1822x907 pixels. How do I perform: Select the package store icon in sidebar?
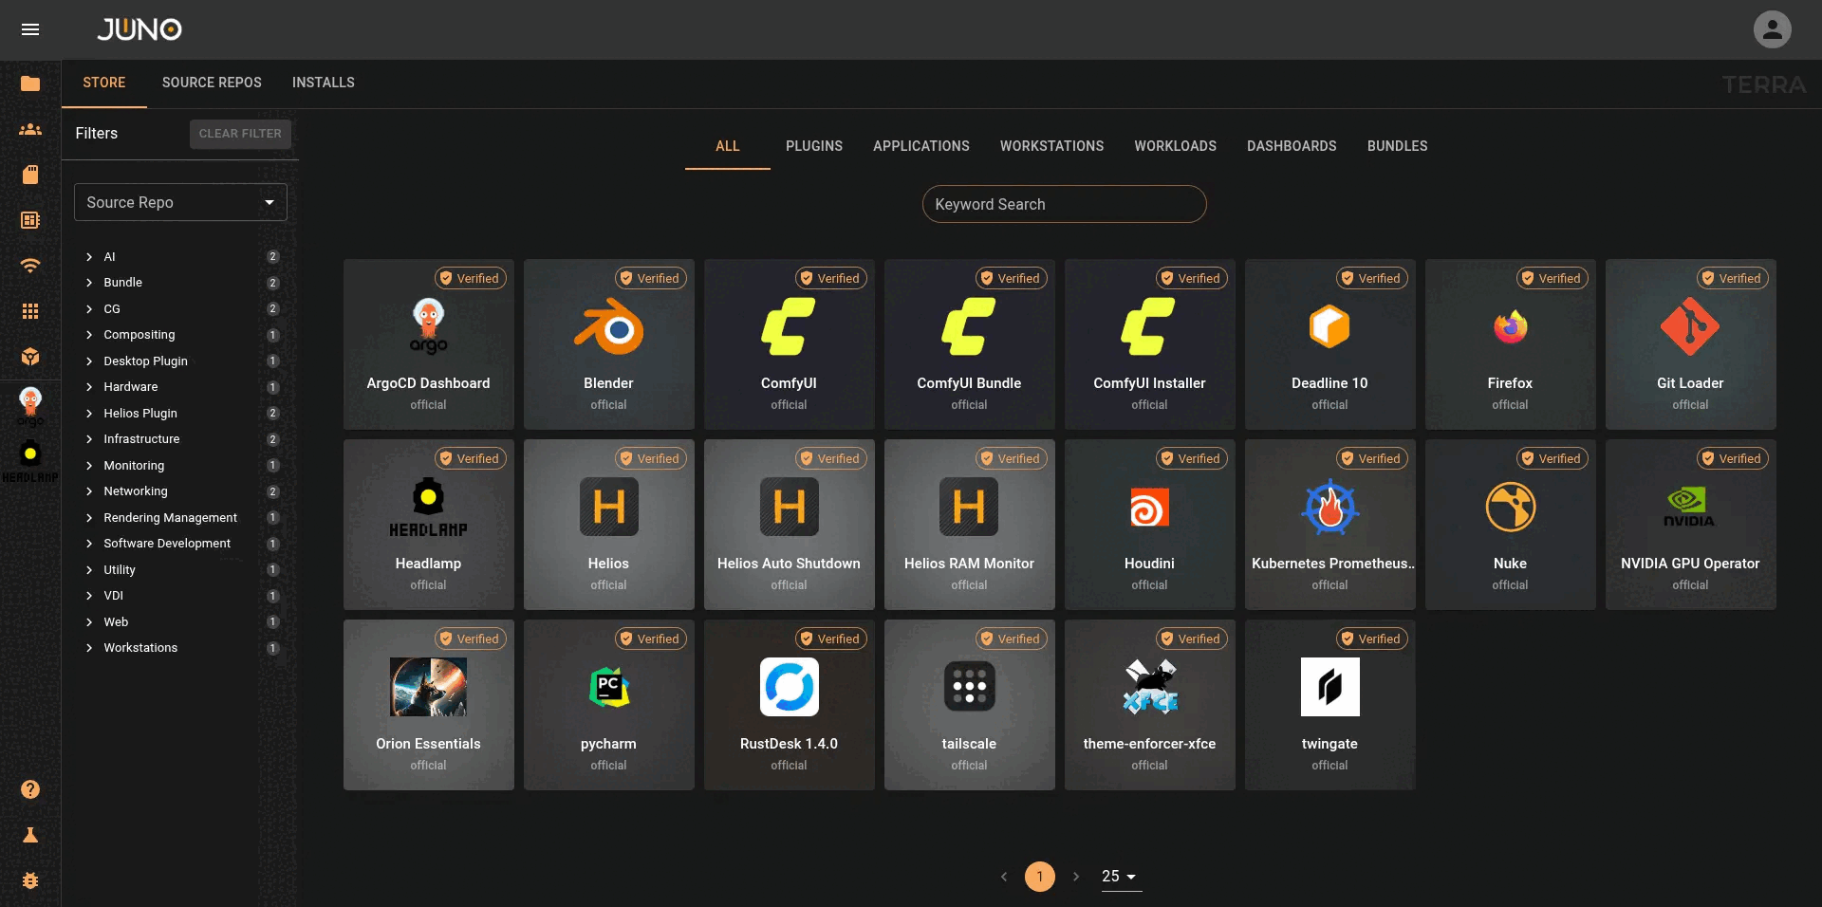coord(30,357)
